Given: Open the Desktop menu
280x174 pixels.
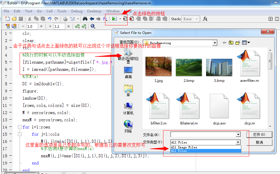Looking at the screenshot, I should (94, 11).
